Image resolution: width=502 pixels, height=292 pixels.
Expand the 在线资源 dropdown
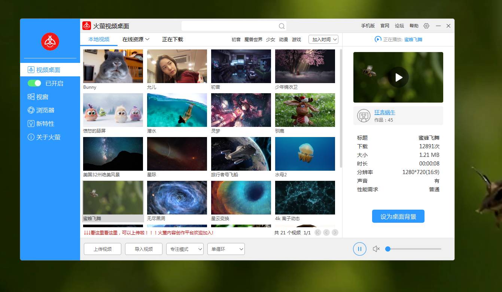[x=136, y=39]
